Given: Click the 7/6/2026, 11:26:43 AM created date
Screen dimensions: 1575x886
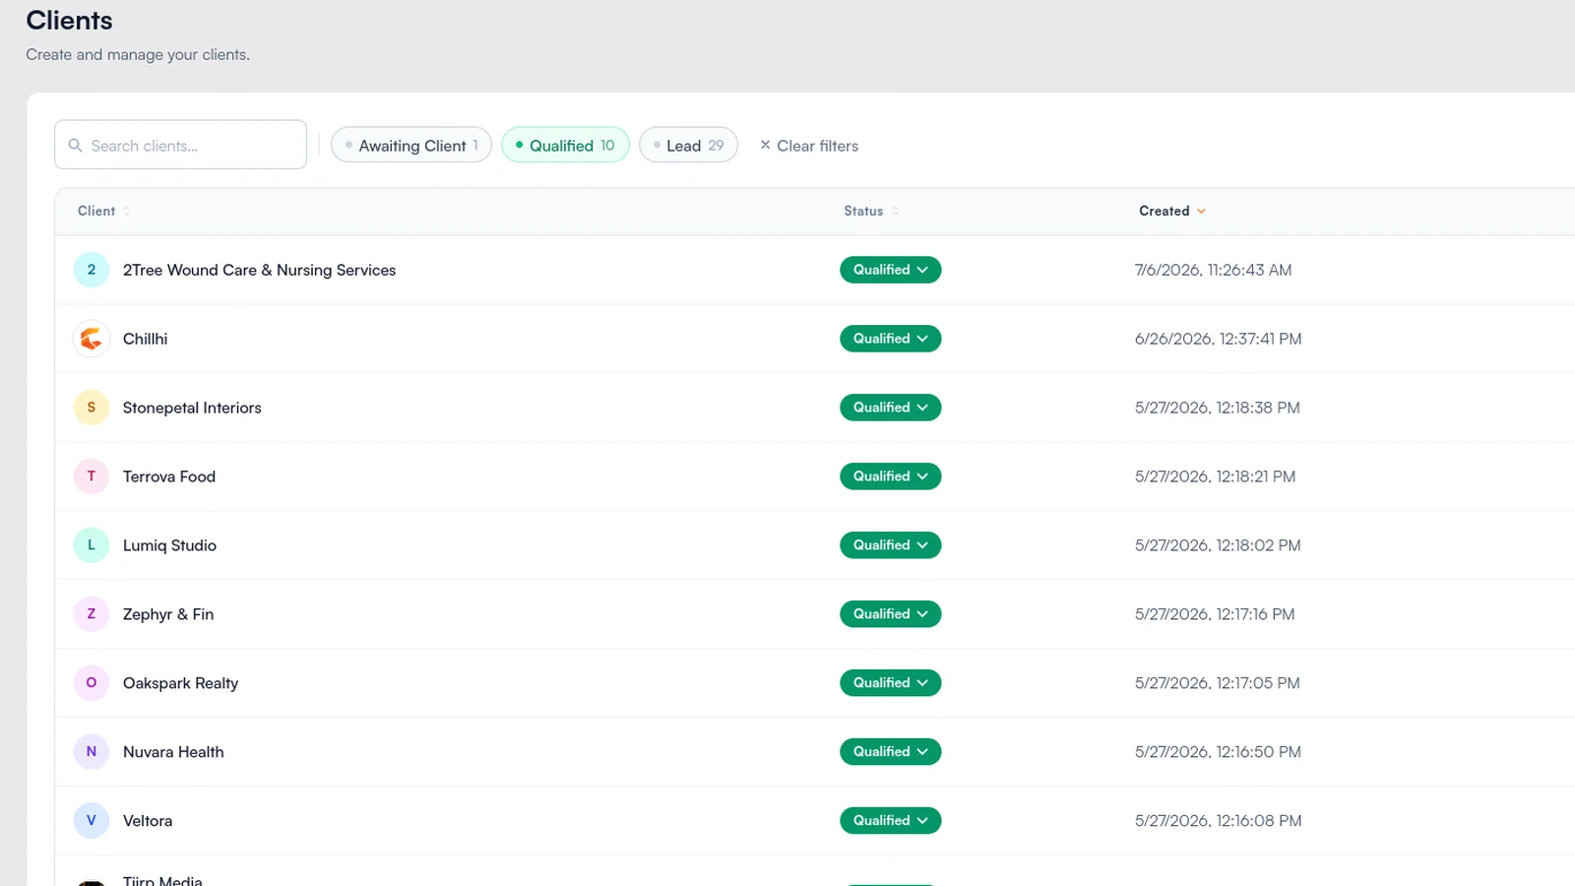Looking at the screenshot, I should 1213,270.
